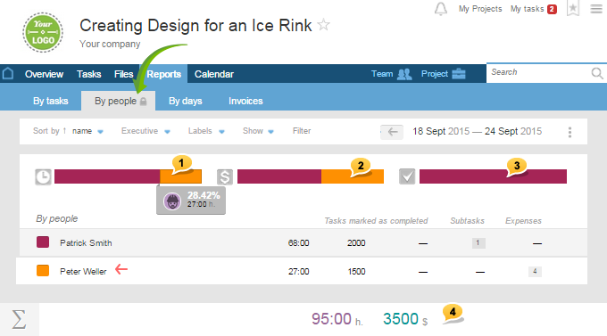Screen dimensions: 607x336
Task: Click the clock time chart icon
Action: click(x=43, y=177)
